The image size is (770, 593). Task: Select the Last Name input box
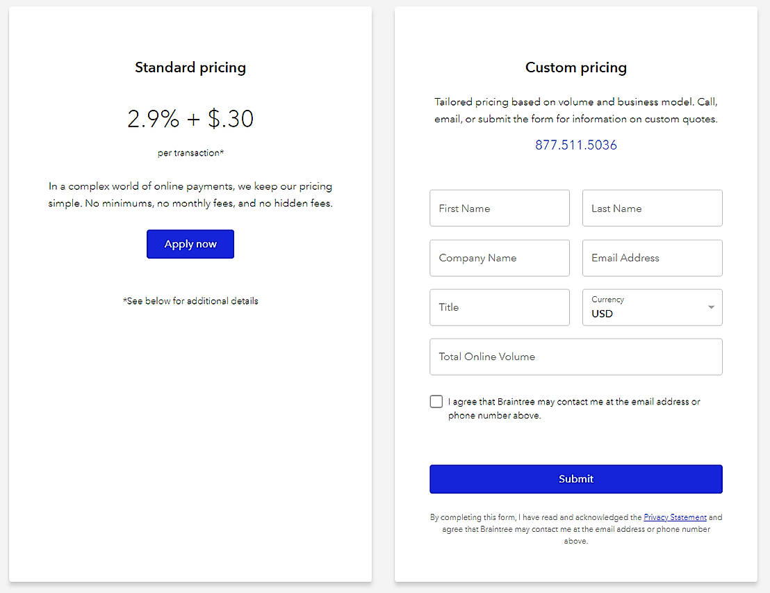click(652, 209)
